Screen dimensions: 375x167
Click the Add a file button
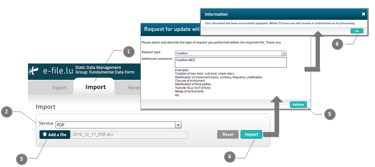pos(55,135)
